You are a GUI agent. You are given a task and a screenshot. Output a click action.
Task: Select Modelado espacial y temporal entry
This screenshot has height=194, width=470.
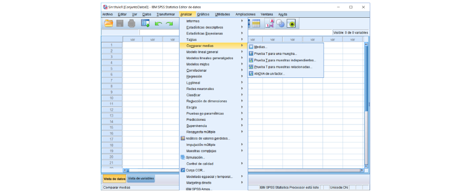pos(214,177)
